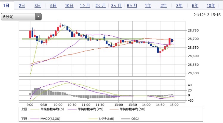Switch to the 10日 range

click(x=69, y=6)
